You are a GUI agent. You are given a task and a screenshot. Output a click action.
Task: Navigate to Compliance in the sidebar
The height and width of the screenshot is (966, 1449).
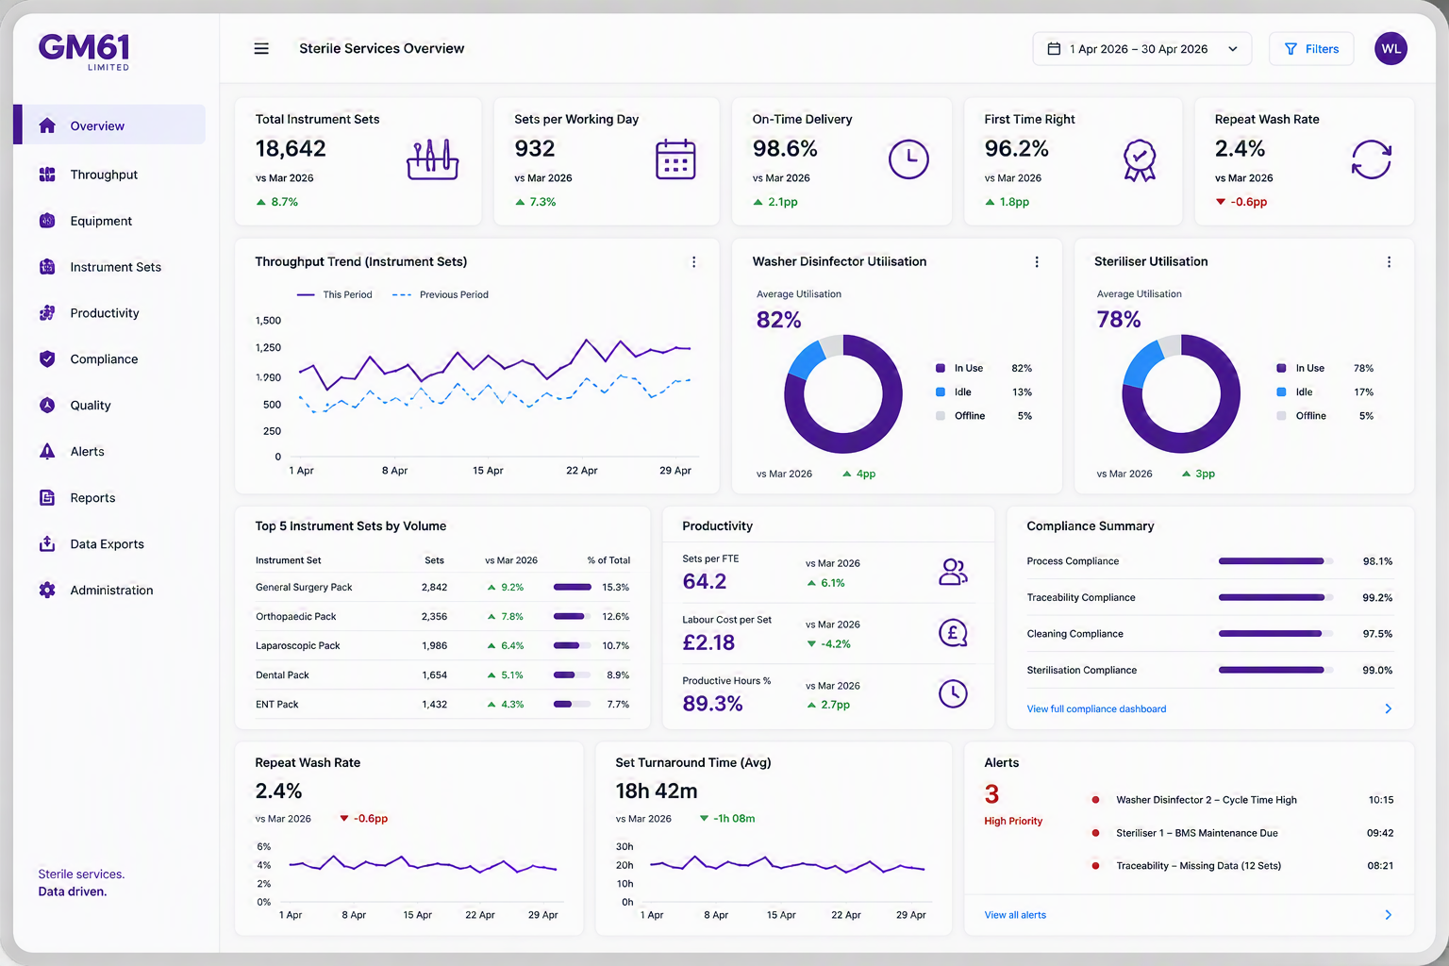(109, 358)
